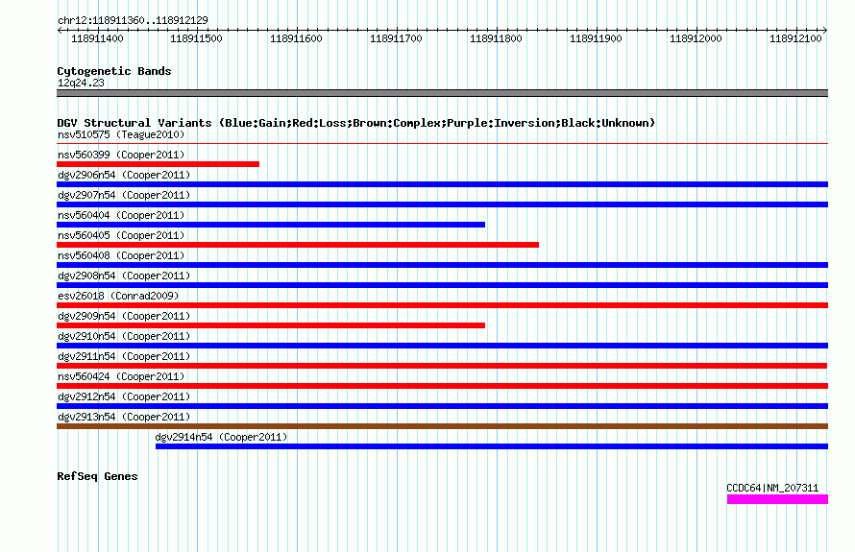Click ruler position 118911700
Image resolution: width=855 pixels, height=552 pixels.
pyautogui.click(x=396, y=38)
